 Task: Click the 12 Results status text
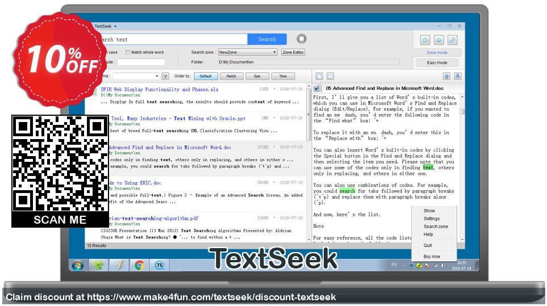(x=97, y=246)
